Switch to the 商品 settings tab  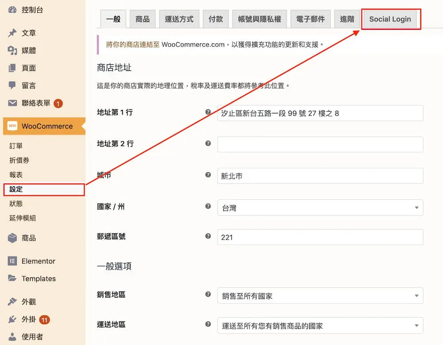point(142,19)
